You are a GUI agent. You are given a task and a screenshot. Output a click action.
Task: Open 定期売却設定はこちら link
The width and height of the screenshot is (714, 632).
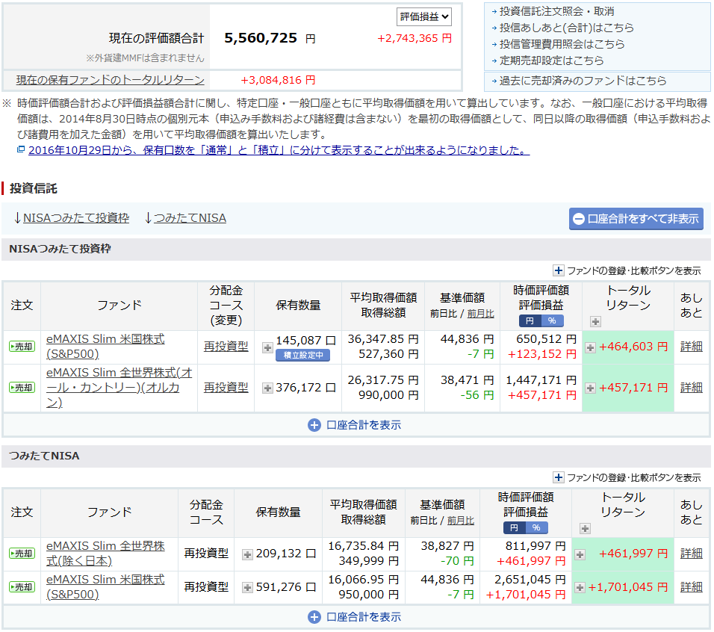pos(551,61)
